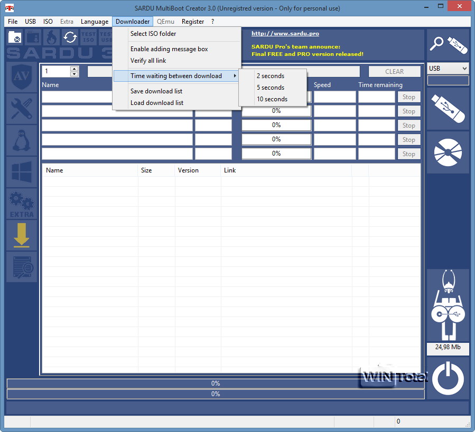Choose Select ISO folder menu entry
The image size is (475, 432).
tap(177, 34)
